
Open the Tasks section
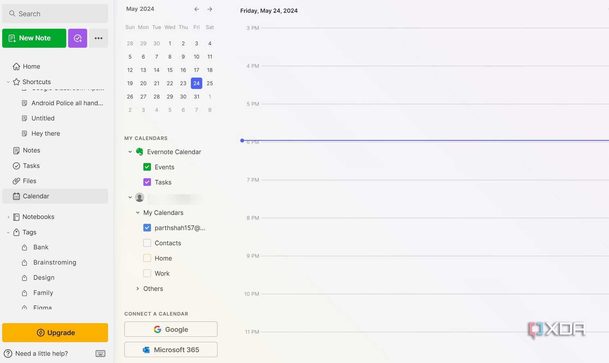(31, 166)
